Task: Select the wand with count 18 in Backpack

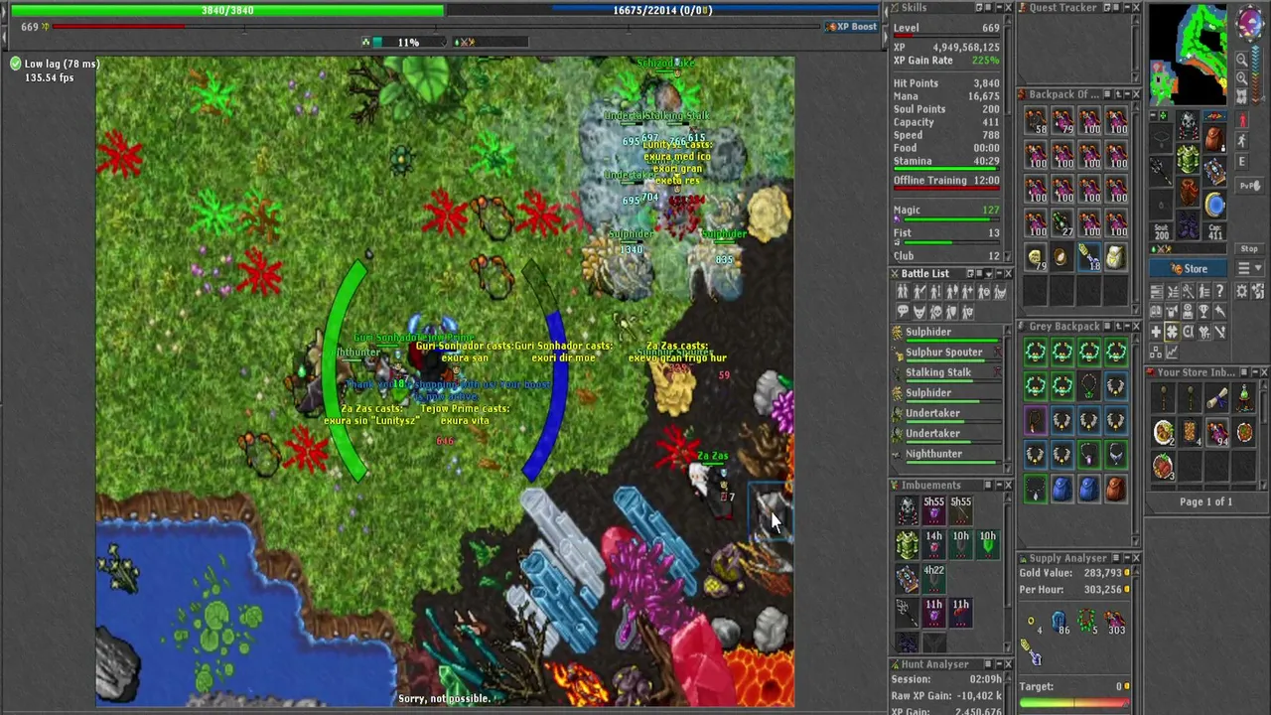Action: pos(1089,257)
